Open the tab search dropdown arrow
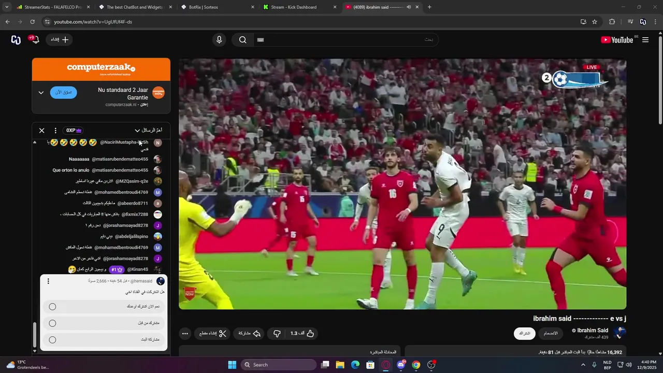 pyautogui.click(x=6, y=7)
